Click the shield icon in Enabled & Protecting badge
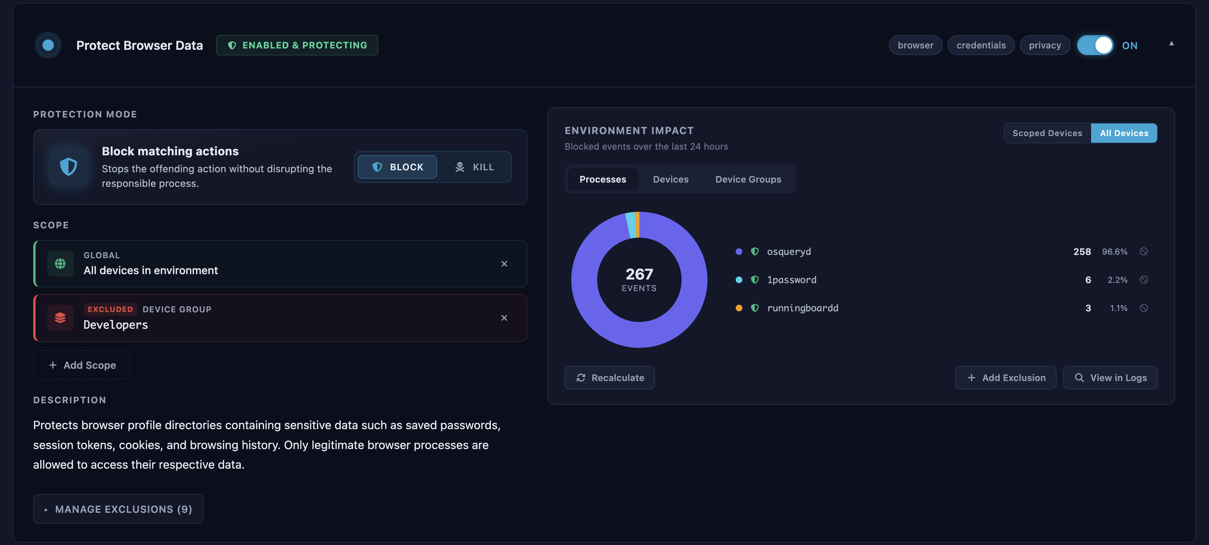 232,45
